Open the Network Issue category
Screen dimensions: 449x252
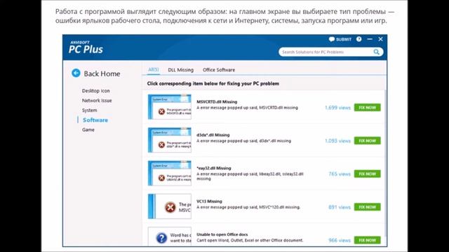[97, 101]
